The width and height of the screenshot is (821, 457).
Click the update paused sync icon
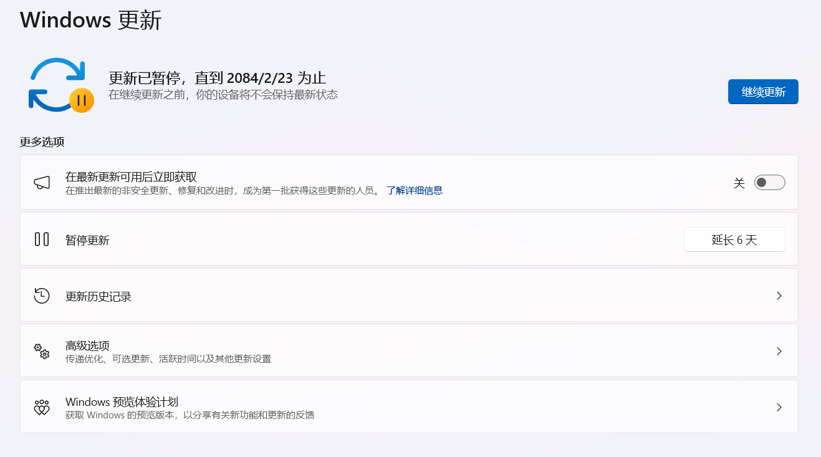tap(61, 85)
